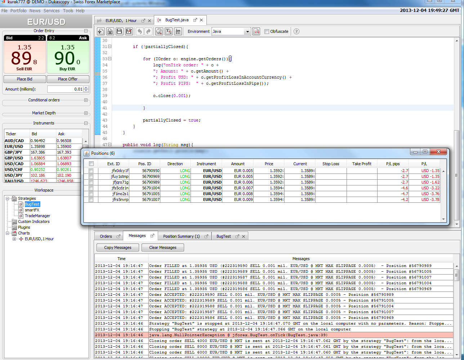Click the Strategies folder icon in Workspace

click(x=14, y=198)
